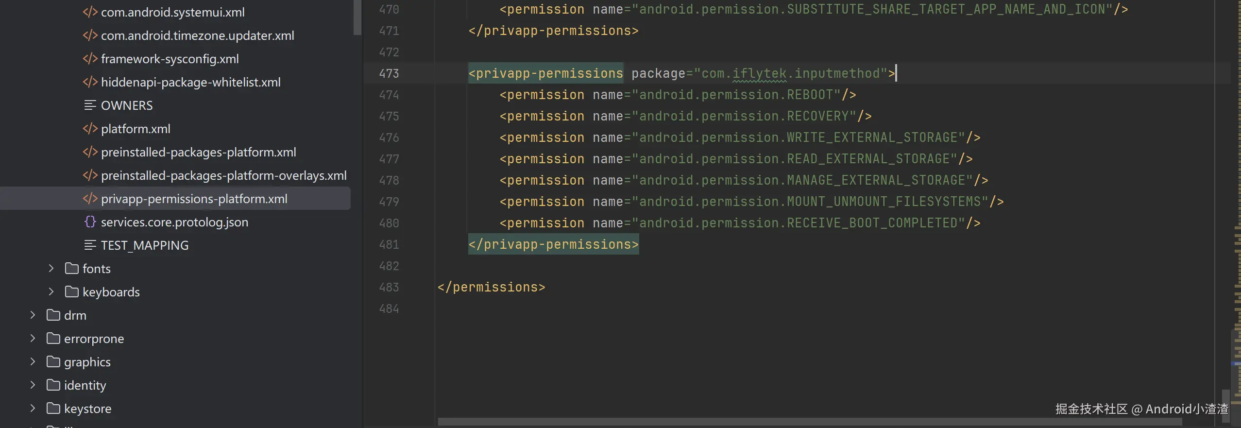This screenshot has width=1241, height=428.
Task: Open com.android.systemui.xml file
Action: click(172, 12)
